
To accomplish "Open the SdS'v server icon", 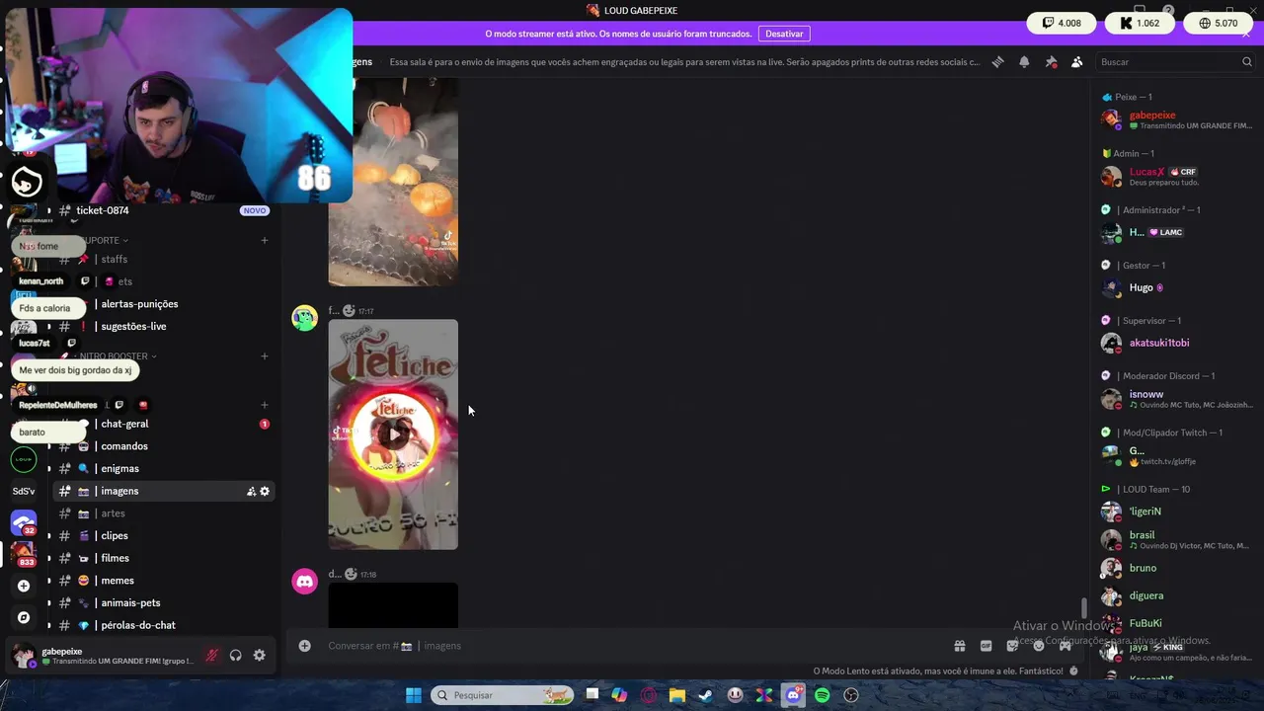I will [x=24, y=491].
